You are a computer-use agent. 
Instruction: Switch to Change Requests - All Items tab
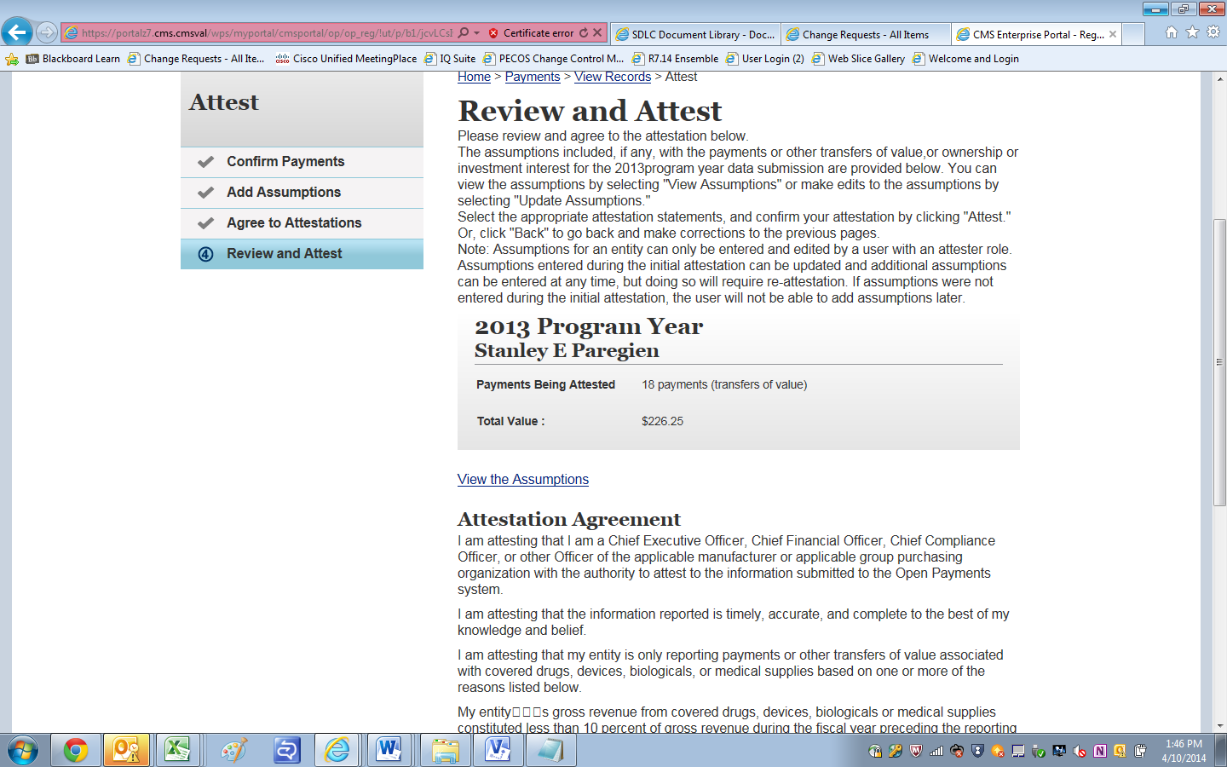(x=865, y=34)
